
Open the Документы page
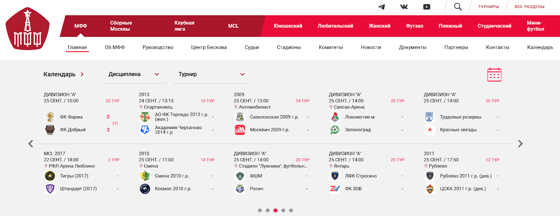pyautogui.click(x=413, y=47)
